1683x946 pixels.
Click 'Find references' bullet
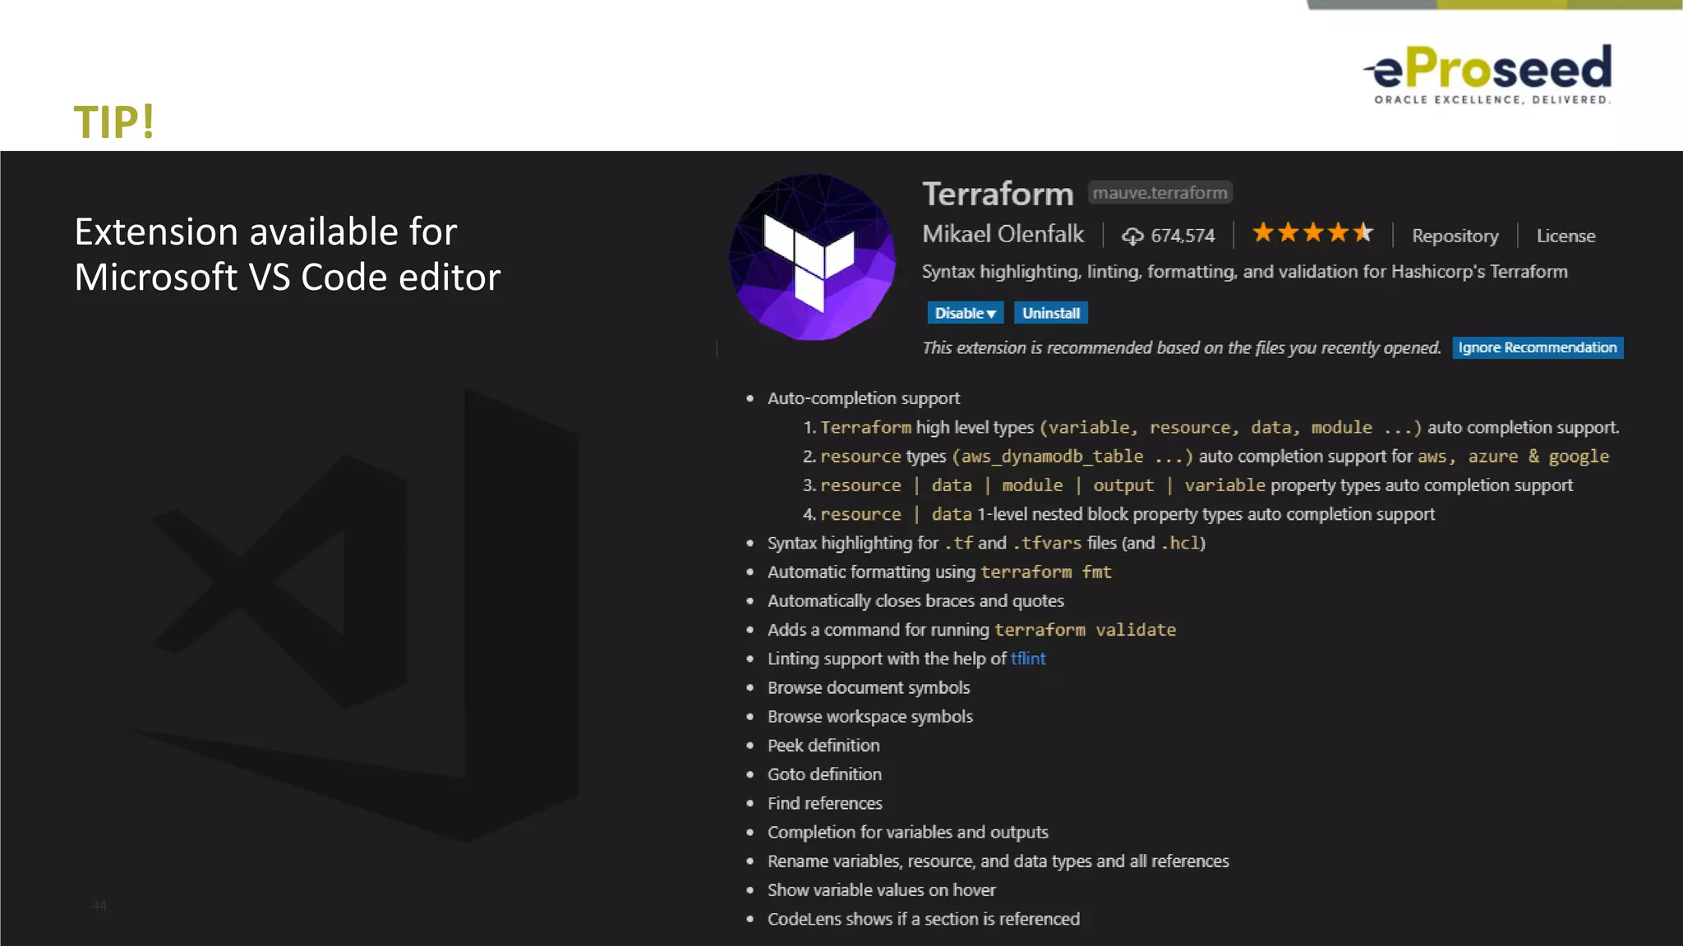[825, 803]
